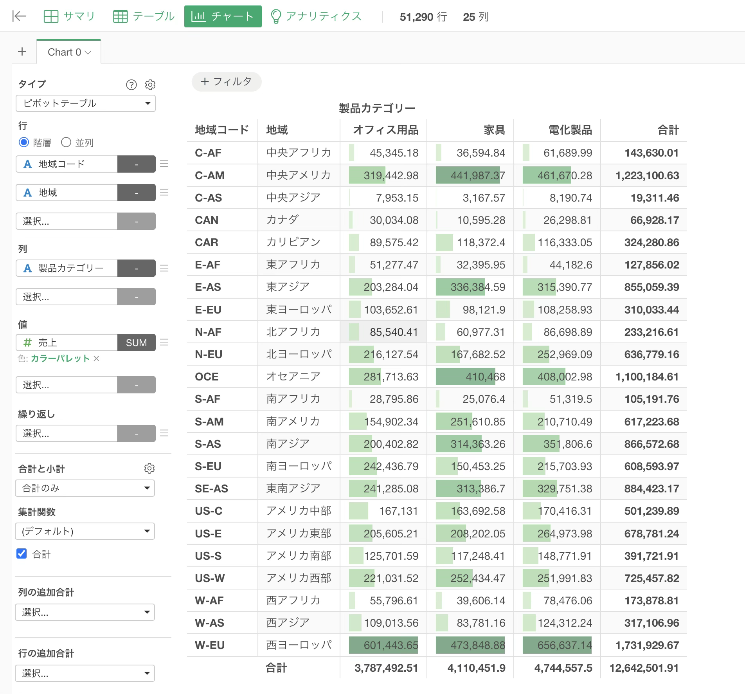Click drag handle beside 売上 value field
745x694 pixels.
[164, 342]
